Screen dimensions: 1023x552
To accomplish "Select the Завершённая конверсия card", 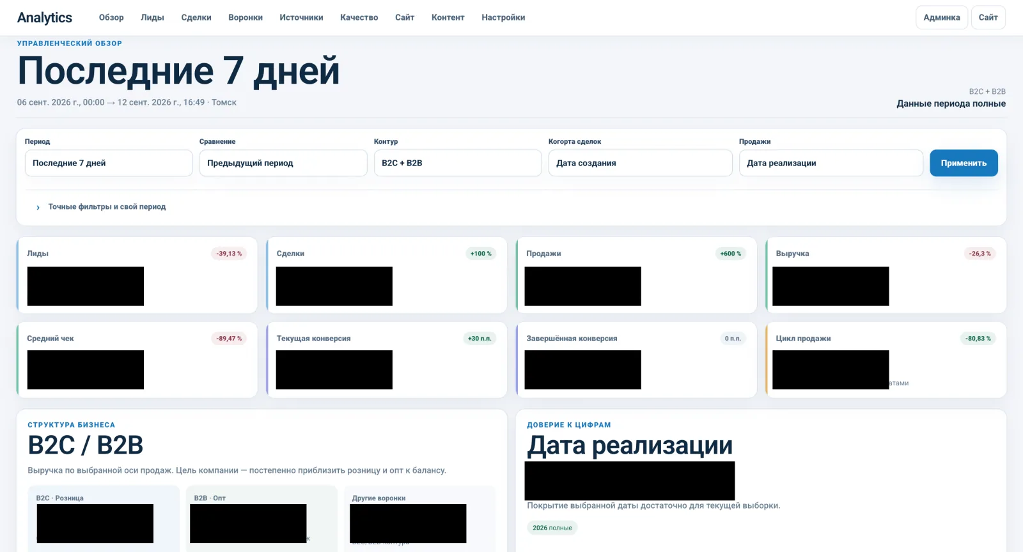I will coord(636,360).
